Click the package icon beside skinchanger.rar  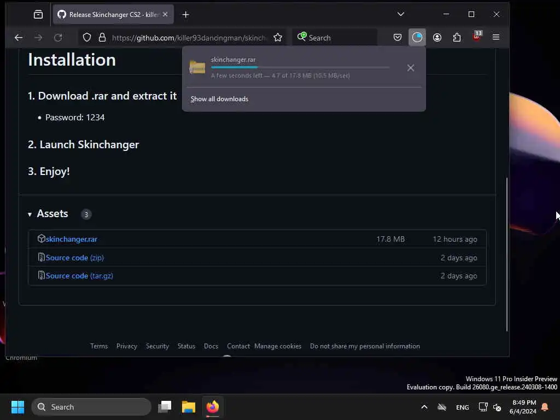point(41,238)
